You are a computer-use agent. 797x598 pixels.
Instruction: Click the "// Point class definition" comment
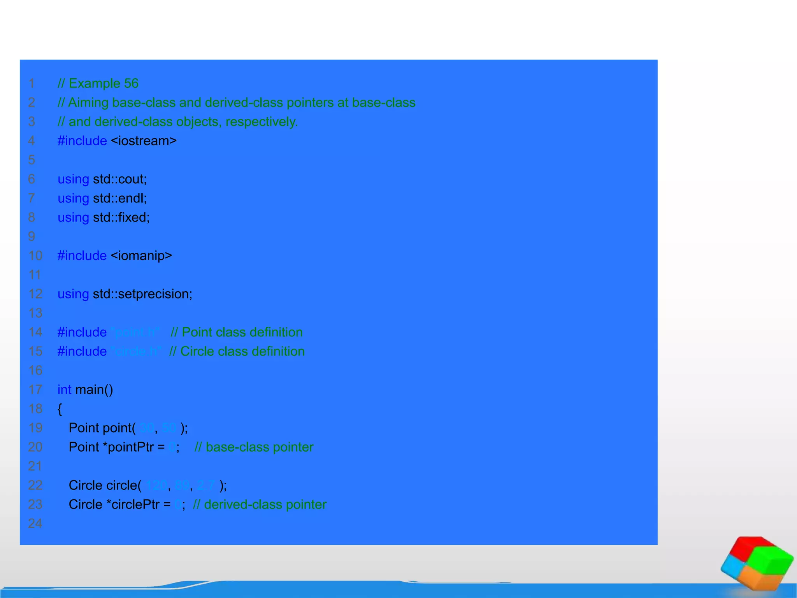[x=237, y=332]
